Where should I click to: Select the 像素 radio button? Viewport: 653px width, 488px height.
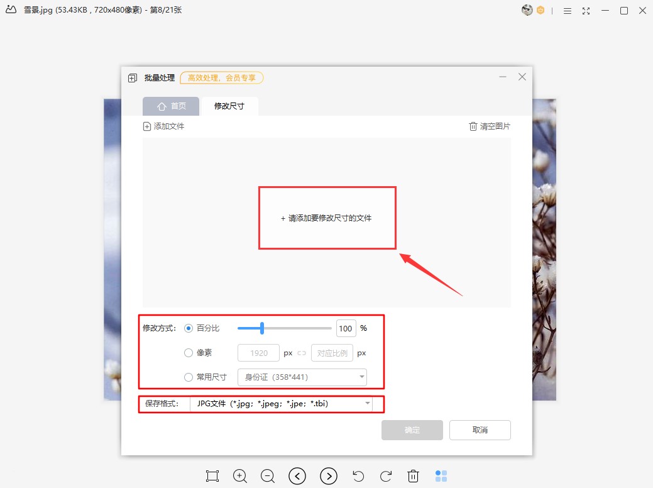189,353
